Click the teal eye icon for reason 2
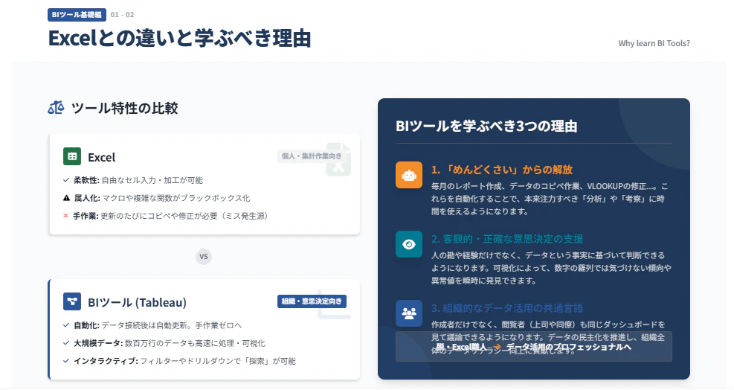734x390 pixels. [409, 244]
